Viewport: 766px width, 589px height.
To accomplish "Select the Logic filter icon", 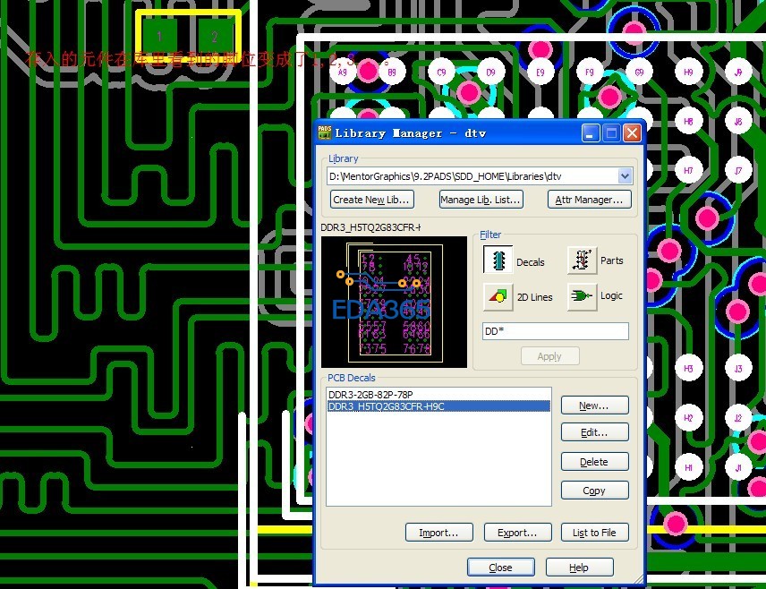I will (582, 296).
